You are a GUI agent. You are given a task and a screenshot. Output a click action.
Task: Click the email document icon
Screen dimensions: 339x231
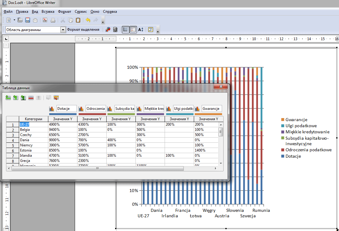35,20
